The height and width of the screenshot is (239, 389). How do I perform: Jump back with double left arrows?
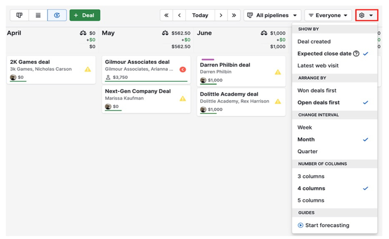click(166, 15)
